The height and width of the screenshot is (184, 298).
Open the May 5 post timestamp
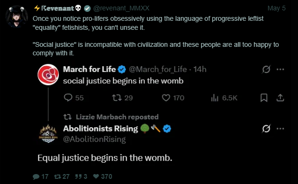point(277,9)
